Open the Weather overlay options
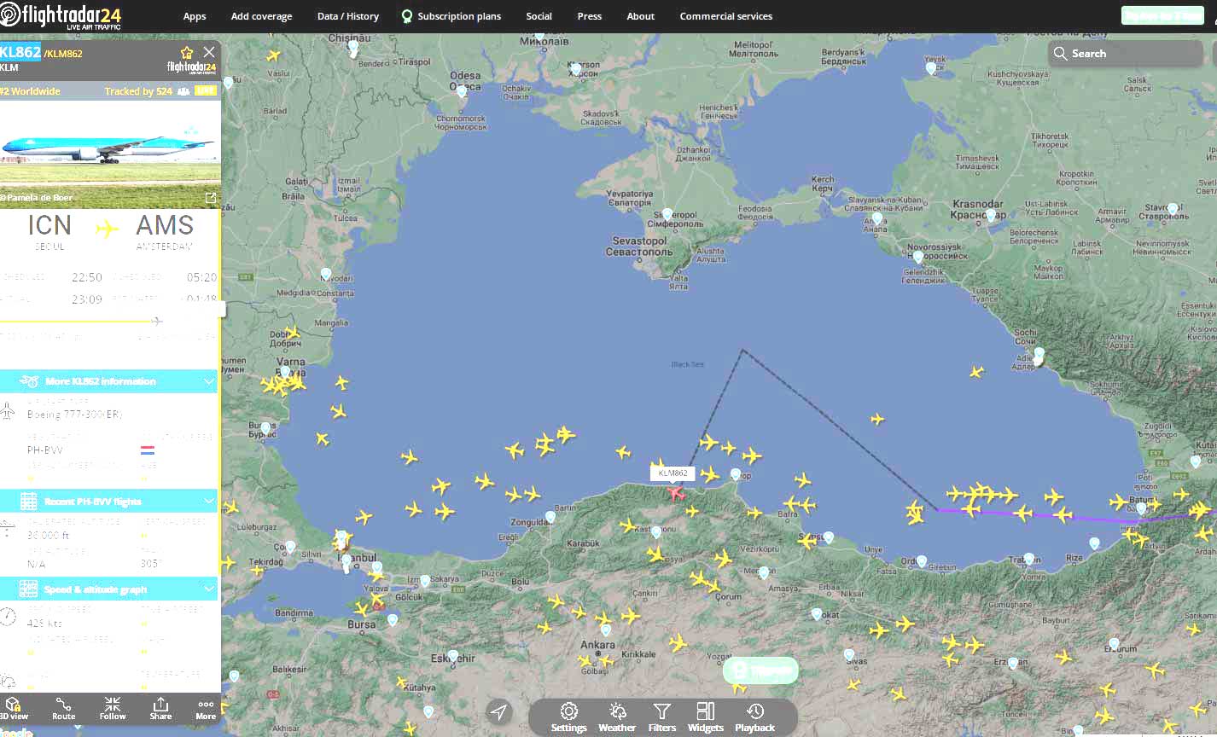Viewport: 1217px width, 737px height. pos(616,717)
